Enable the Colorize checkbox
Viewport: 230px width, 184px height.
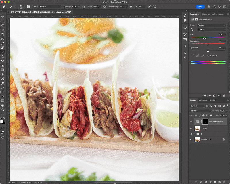tap(208, 56)
